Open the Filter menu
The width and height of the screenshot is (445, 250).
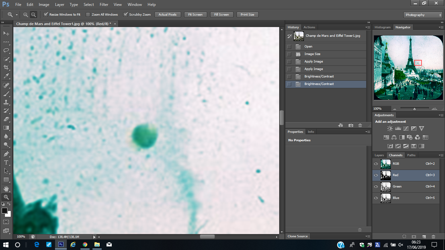[x=104, y=5]
